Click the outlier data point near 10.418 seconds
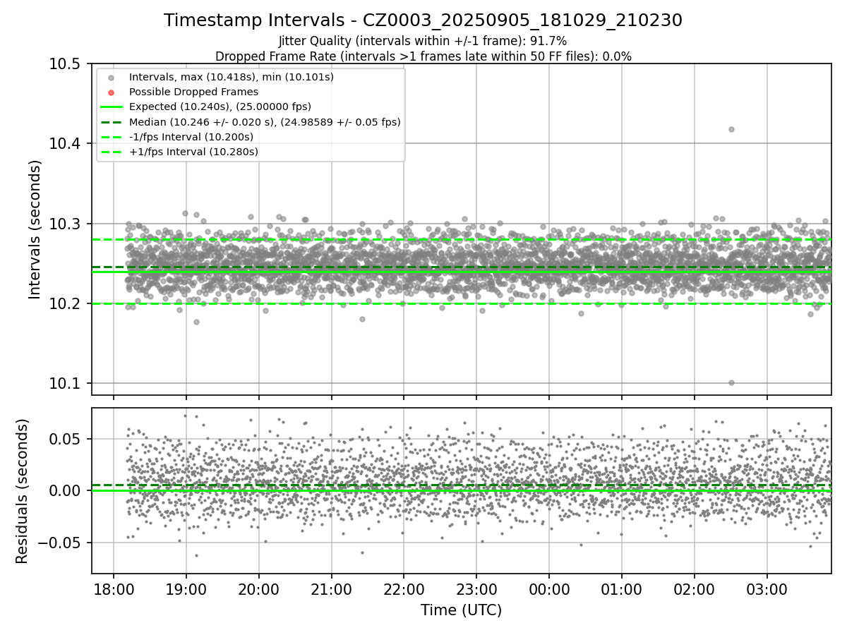Viewport: 847px width, 635px height. click(x=731, y=129)
